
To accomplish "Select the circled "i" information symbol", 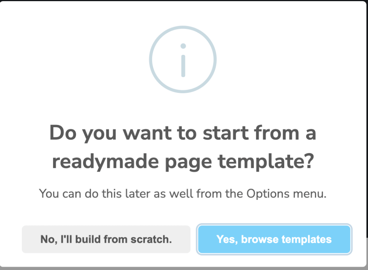I will [183, 60].
